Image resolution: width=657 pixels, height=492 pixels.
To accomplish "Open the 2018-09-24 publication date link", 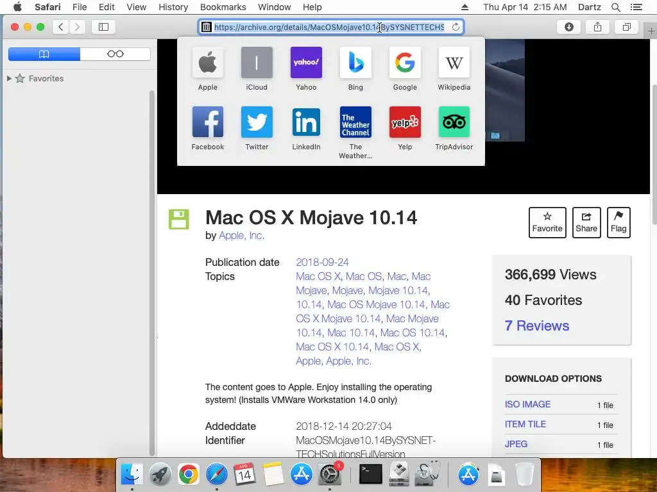I will pos(322,262).
